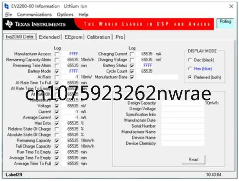The width and height of the screenshot is (239, 181).
Task: Click the 10:43:04 clock in status bar
Action: point(214,175)
